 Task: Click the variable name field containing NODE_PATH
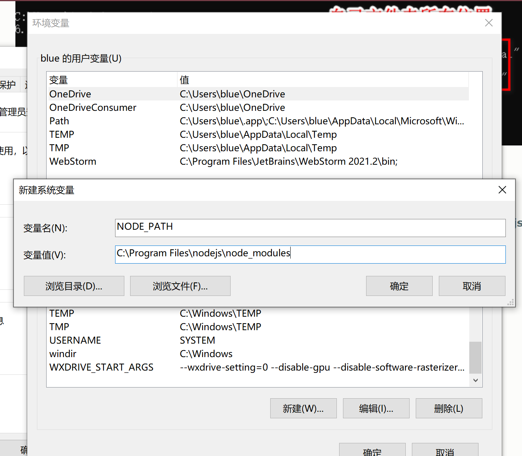(310, 228)
